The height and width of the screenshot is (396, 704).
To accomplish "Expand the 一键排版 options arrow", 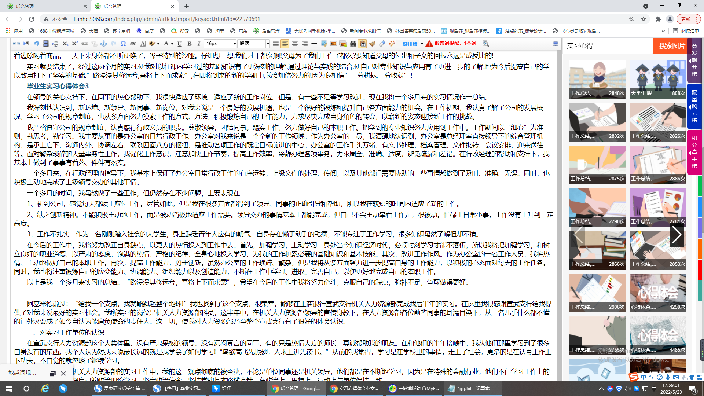I will coord(422,44).
